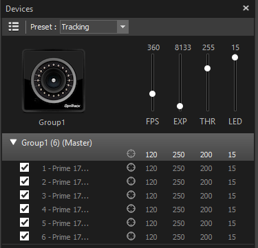Click crosshair icon for camera 6
258x248 pixels.
pos(131,236)
